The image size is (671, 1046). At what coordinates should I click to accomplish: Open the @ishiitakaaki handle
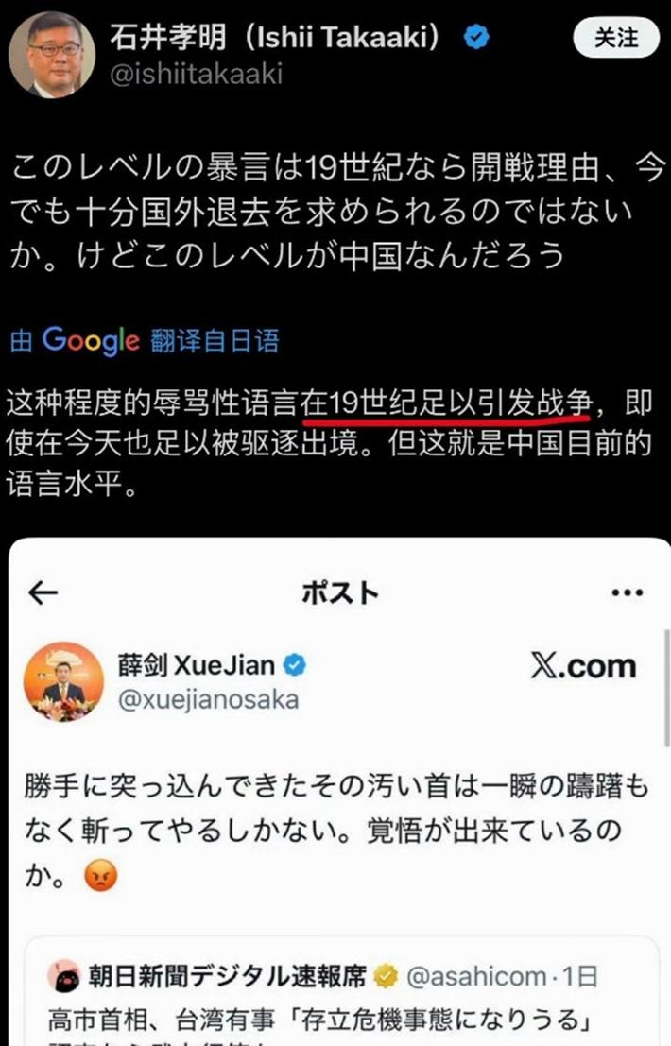[x=196, y=74]
